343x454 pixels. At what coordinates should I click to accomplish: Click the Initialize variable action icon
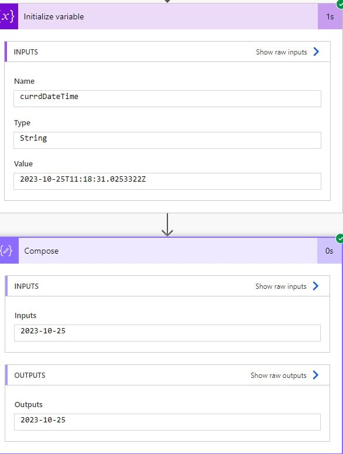9,16
